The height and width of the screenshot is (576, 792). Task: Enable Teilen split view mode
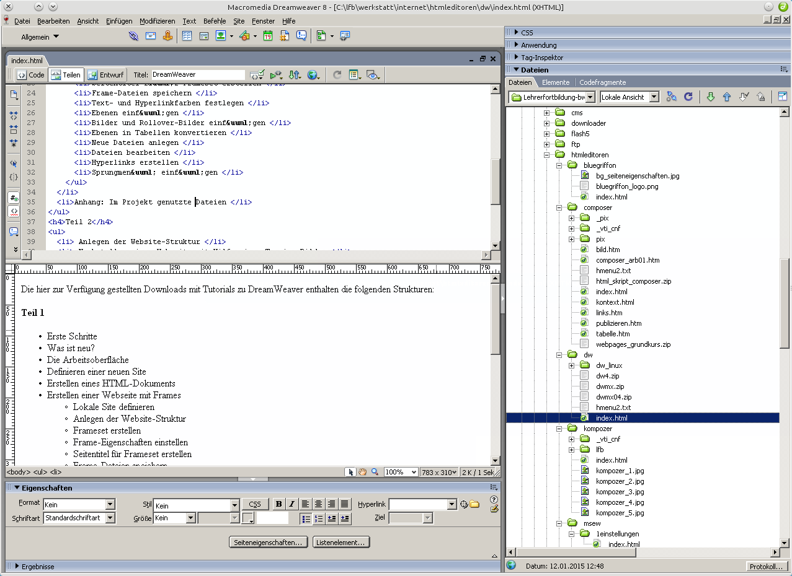pos(66,74)
